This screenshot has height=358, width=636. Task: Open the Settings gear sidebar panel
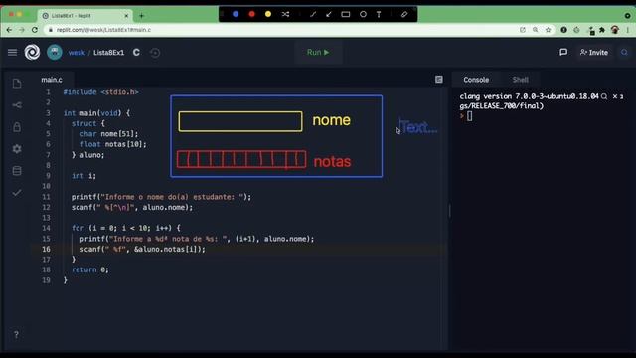[x=17, y=149]
